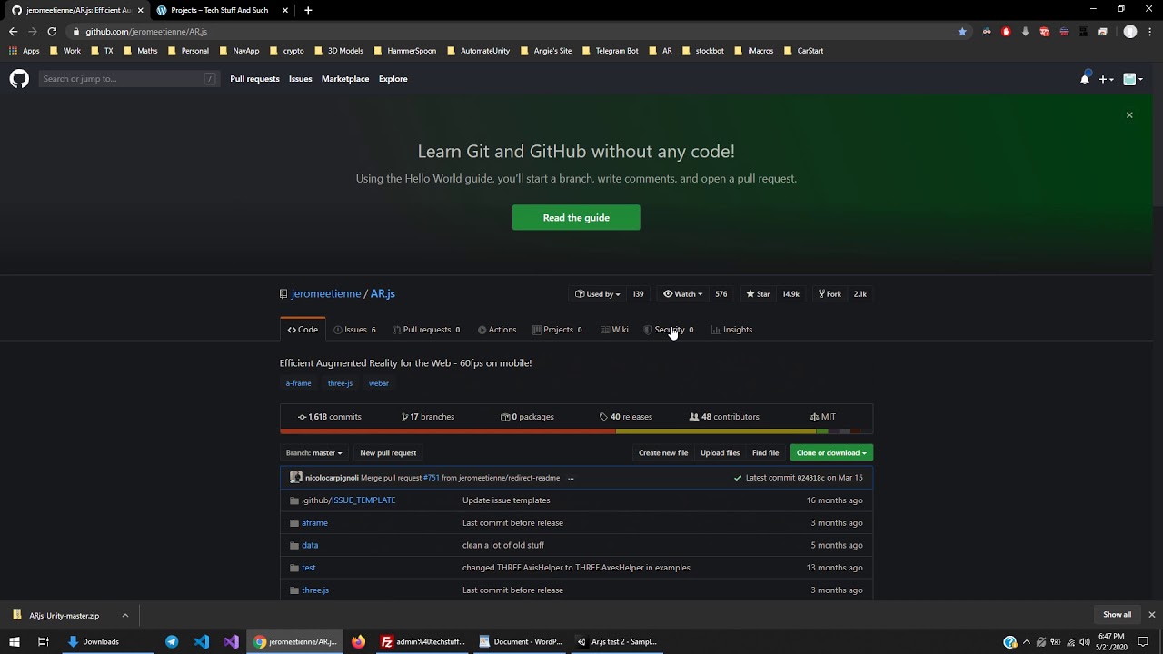Open the Watch dropdown
Viewport: 1163px width, 654px height.
[x=683, y=294]
